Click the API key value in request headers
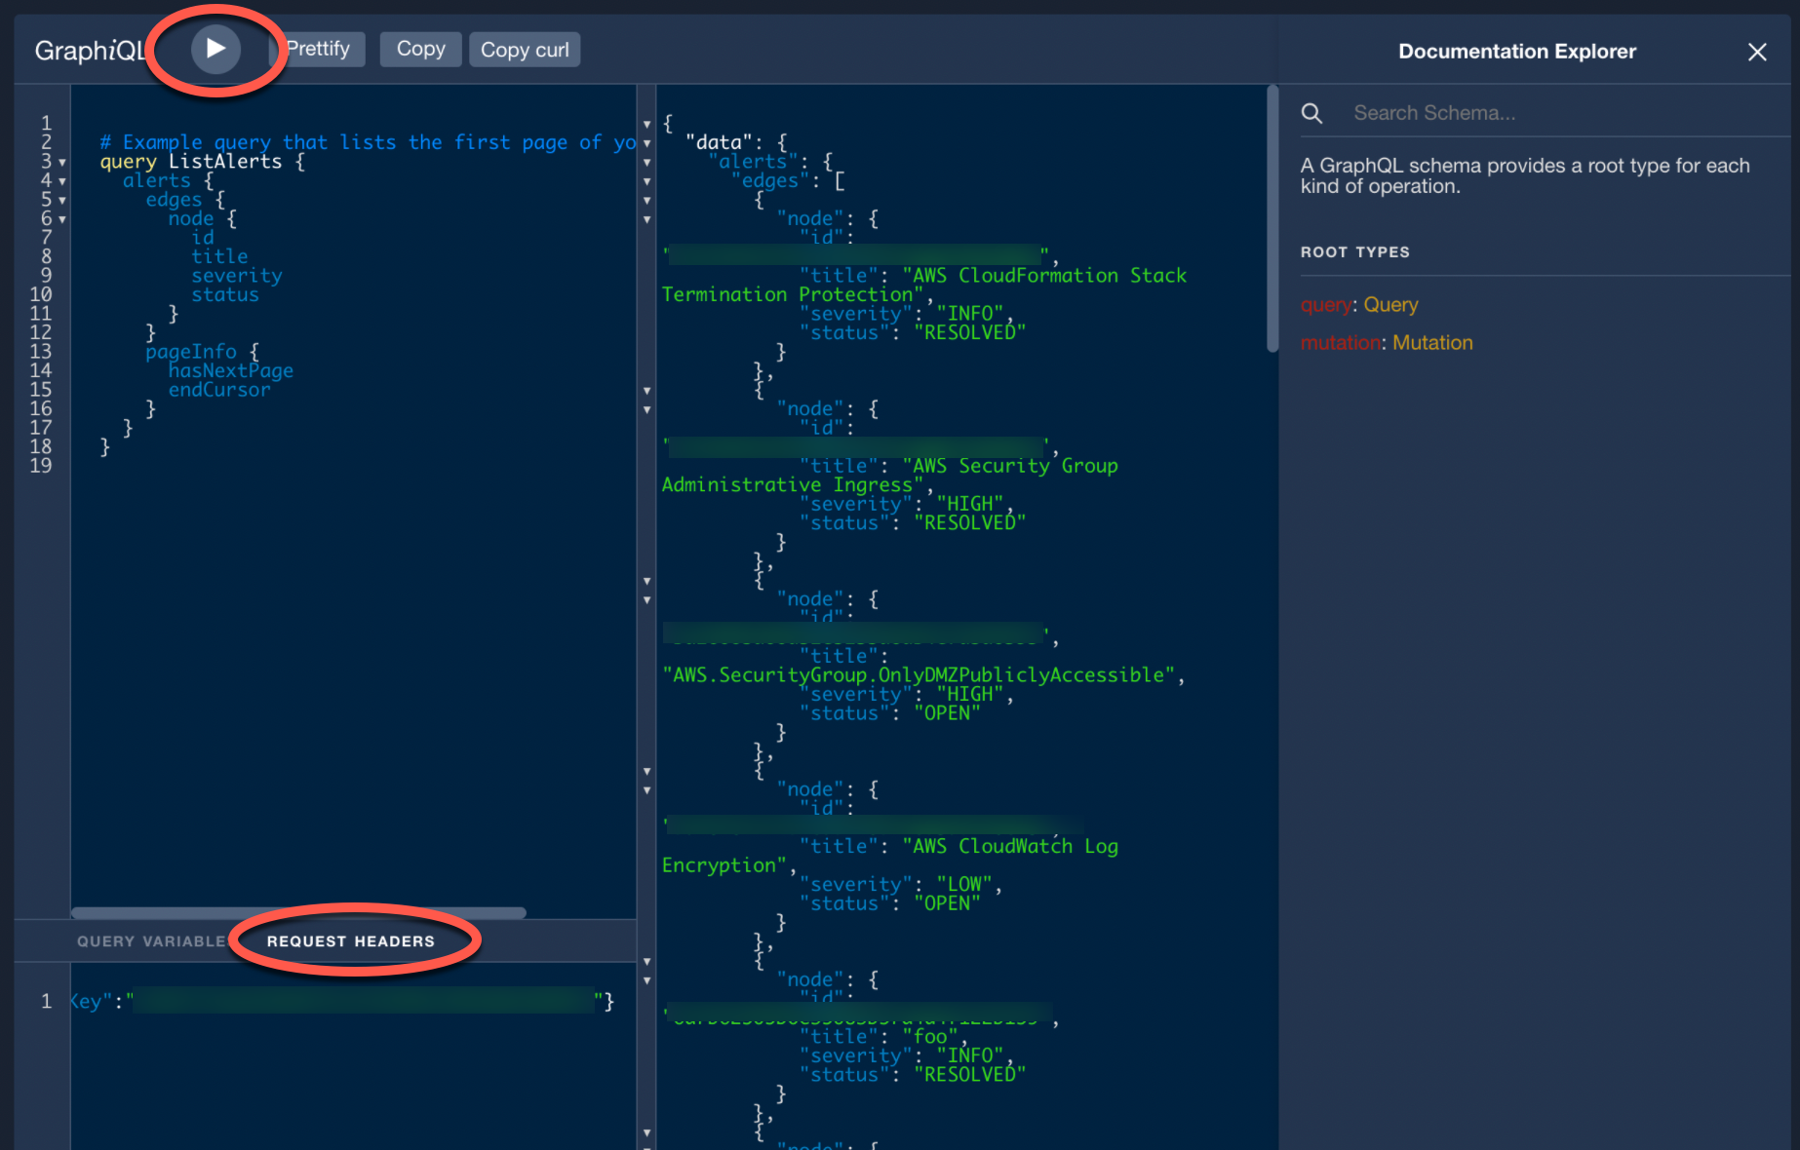Viewport: 1800px width, 1150px height. pyautogui.click(x=361, y=1000)
